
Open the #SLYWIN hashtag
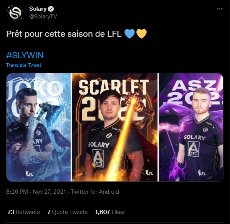(x=25, y=55)
